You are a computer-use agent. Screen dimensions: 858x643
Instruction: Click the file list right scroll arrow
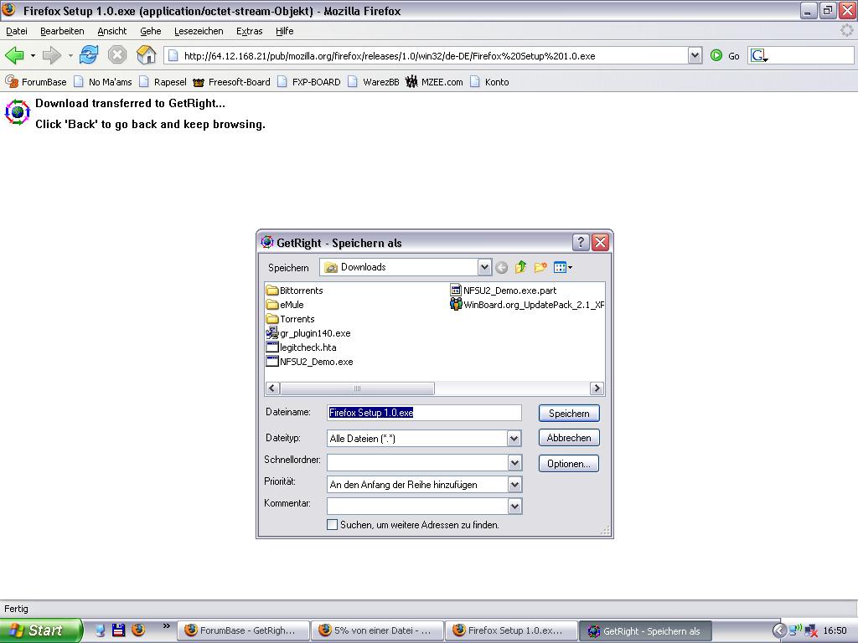pyautogui.click(x=597, y=388)
